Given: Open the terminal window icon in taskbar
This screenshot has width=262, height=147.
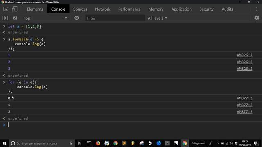Looking at the screenshot, I should tap(89, 143).
